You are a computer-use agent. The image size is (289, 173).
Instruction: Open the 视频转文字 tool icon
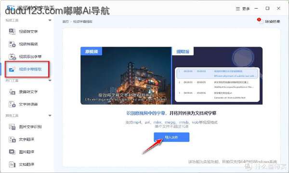(x=12, y=31)
